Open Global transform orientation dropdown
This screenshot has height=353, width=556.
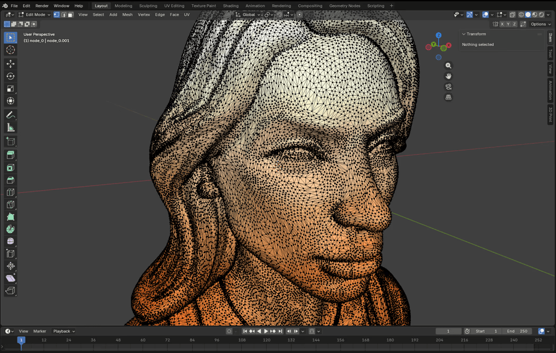(248, 15)
